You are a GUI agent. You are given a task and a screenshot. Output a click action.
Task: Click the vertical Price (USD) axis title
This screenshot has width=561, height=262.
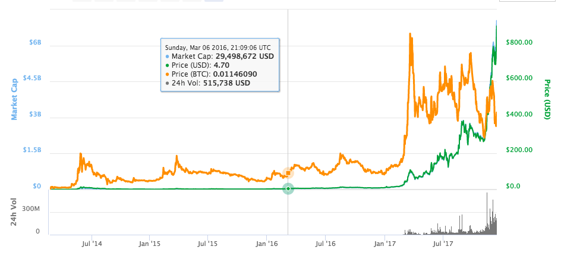tap(547, 99)
